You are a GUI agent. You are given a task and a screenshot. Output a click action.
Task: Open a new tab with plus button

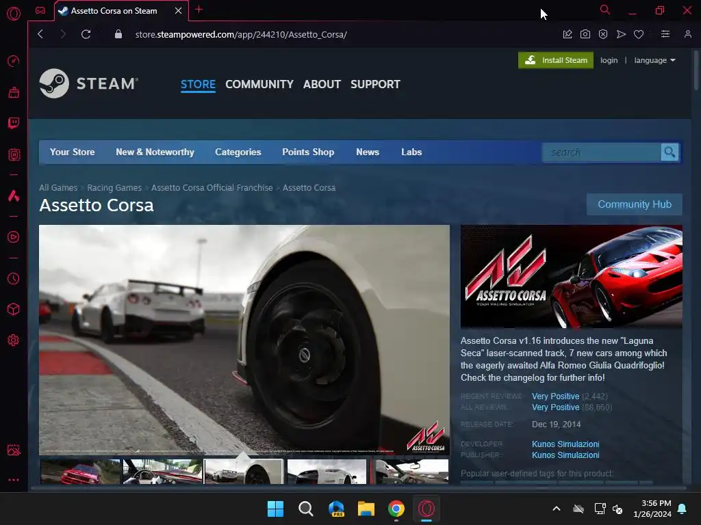pos(199,10)
